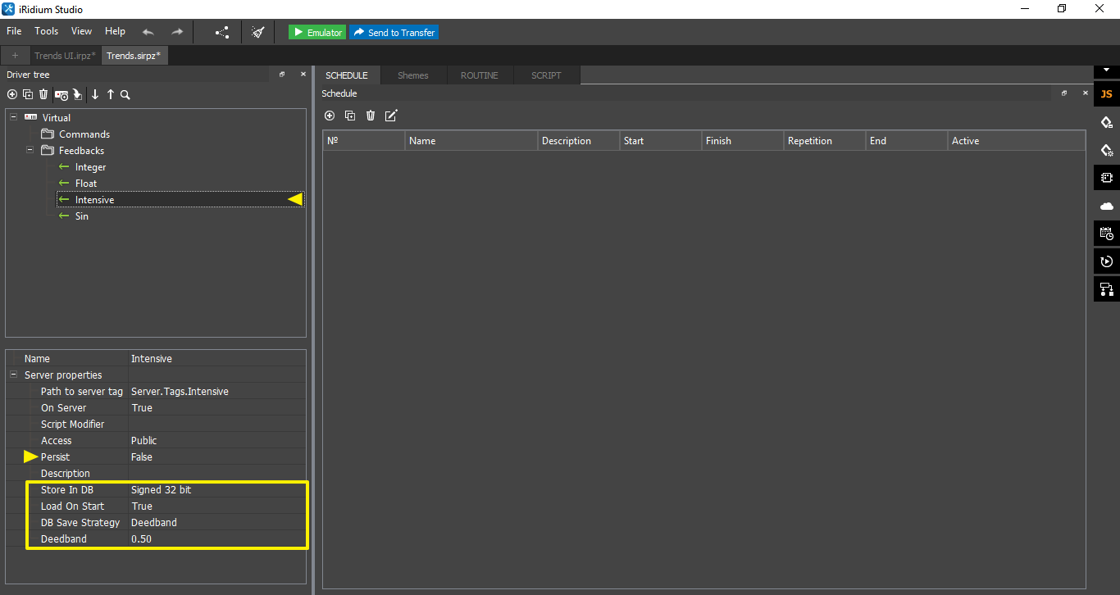Click the search icon in Driver tree toolbar
This screenshot has height=595, width=1120.
click(x=125, y=95)
